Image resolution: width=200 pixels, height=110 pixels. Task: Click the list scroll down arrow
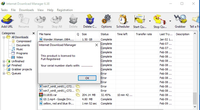(x=195, y=107)
